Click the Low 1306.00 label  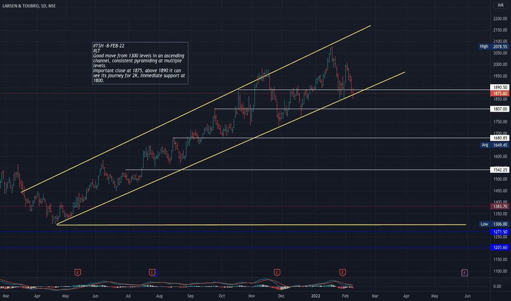click(495, 224)
